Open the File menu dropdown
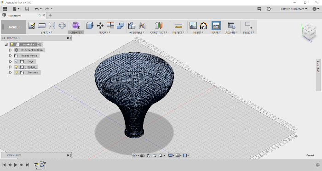The image size is (322, 171). (16, 9)
